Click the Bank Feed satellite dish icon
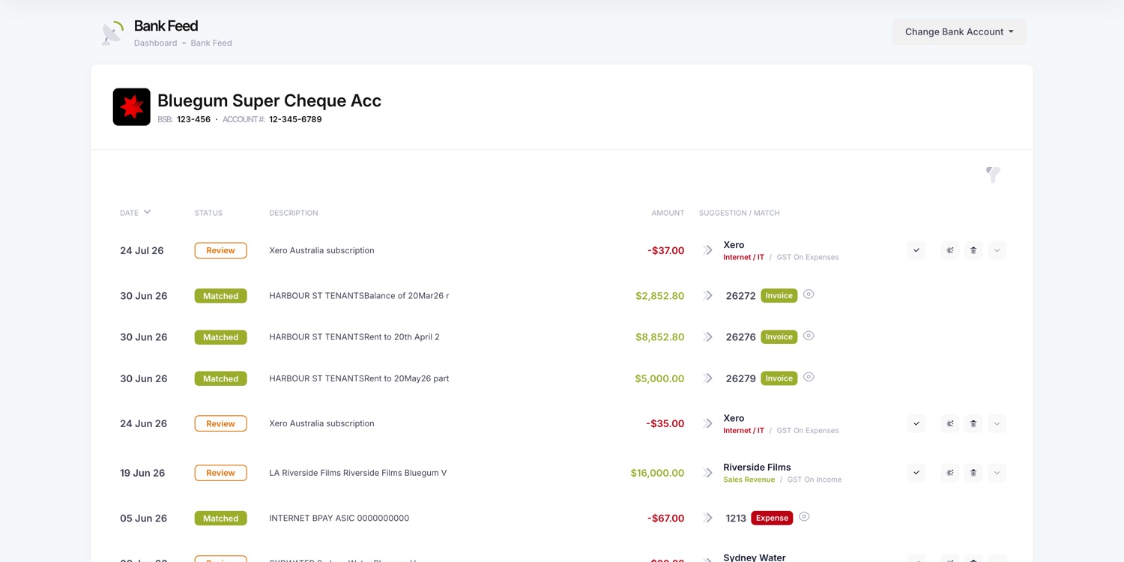This screenshot has height=562, width=1124. coord(112,33)
